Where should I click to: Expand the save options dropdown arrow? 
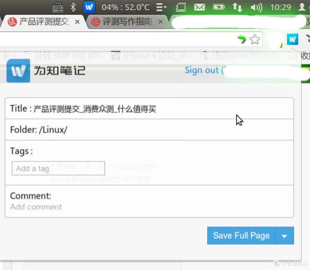(284, 236)
